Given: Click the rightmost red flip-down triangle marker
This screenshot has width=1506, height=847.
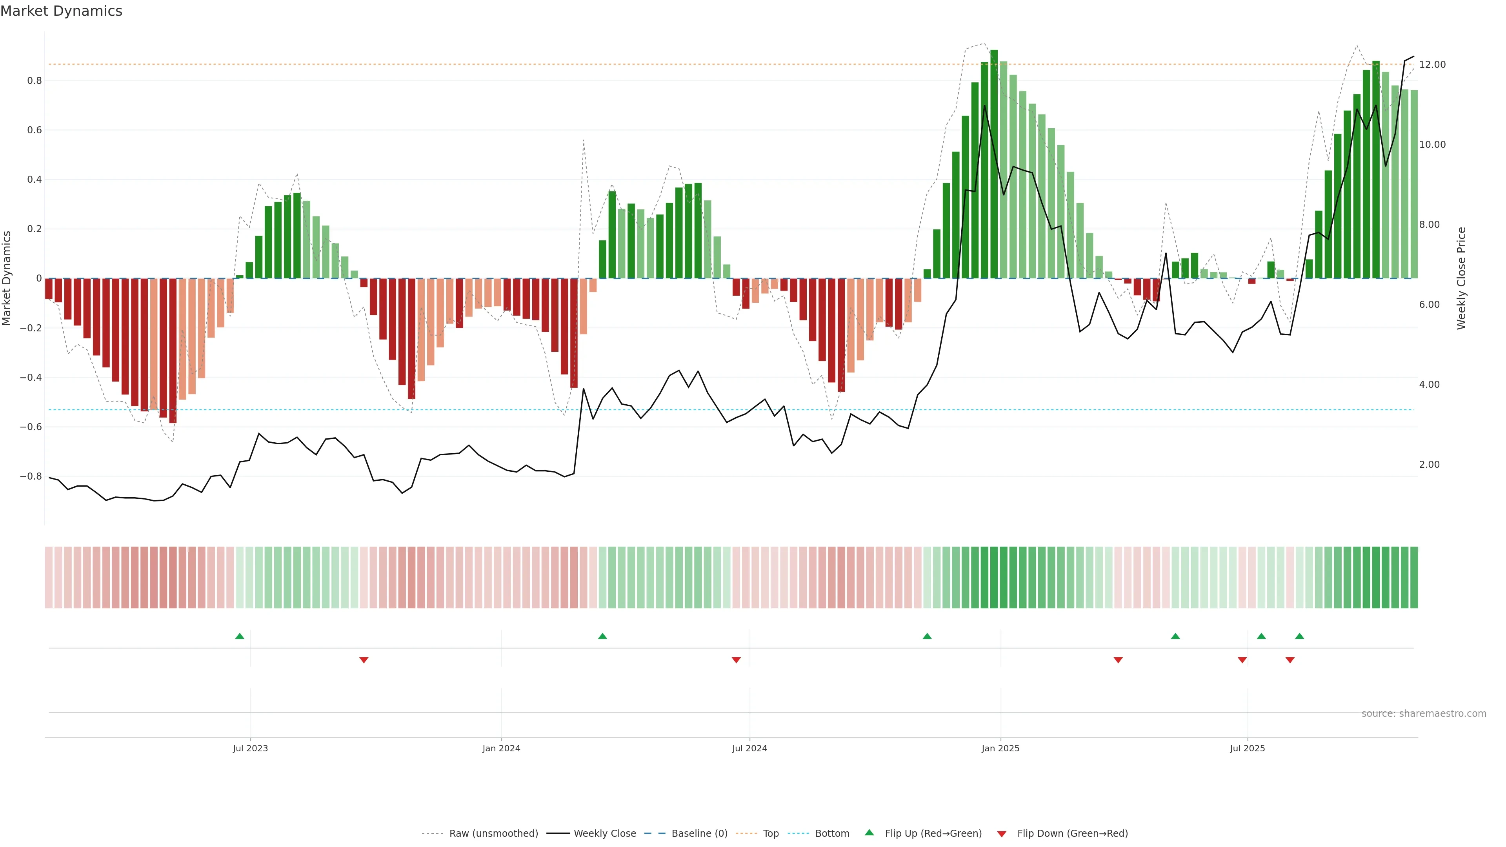Looking at the screenshot, I should [x=1290, y=660].
